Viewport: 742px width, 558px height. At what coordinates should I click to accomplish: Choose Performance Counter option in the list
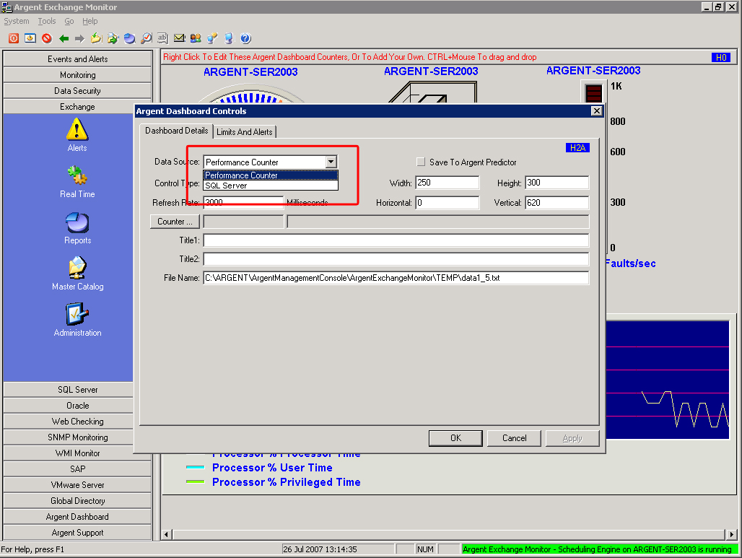[x=241, y=175]
